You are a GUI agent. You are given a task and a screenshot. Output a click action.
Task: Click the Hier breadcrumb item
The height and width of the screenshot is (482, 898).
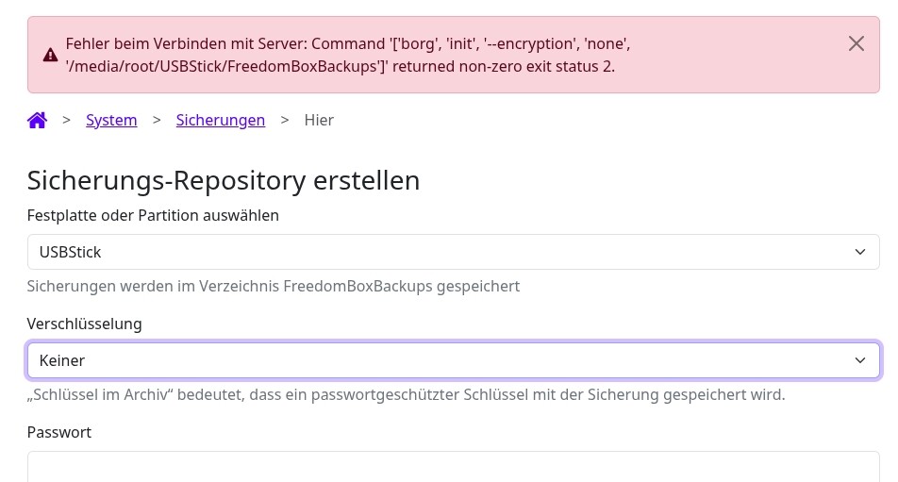click(319, 120)
